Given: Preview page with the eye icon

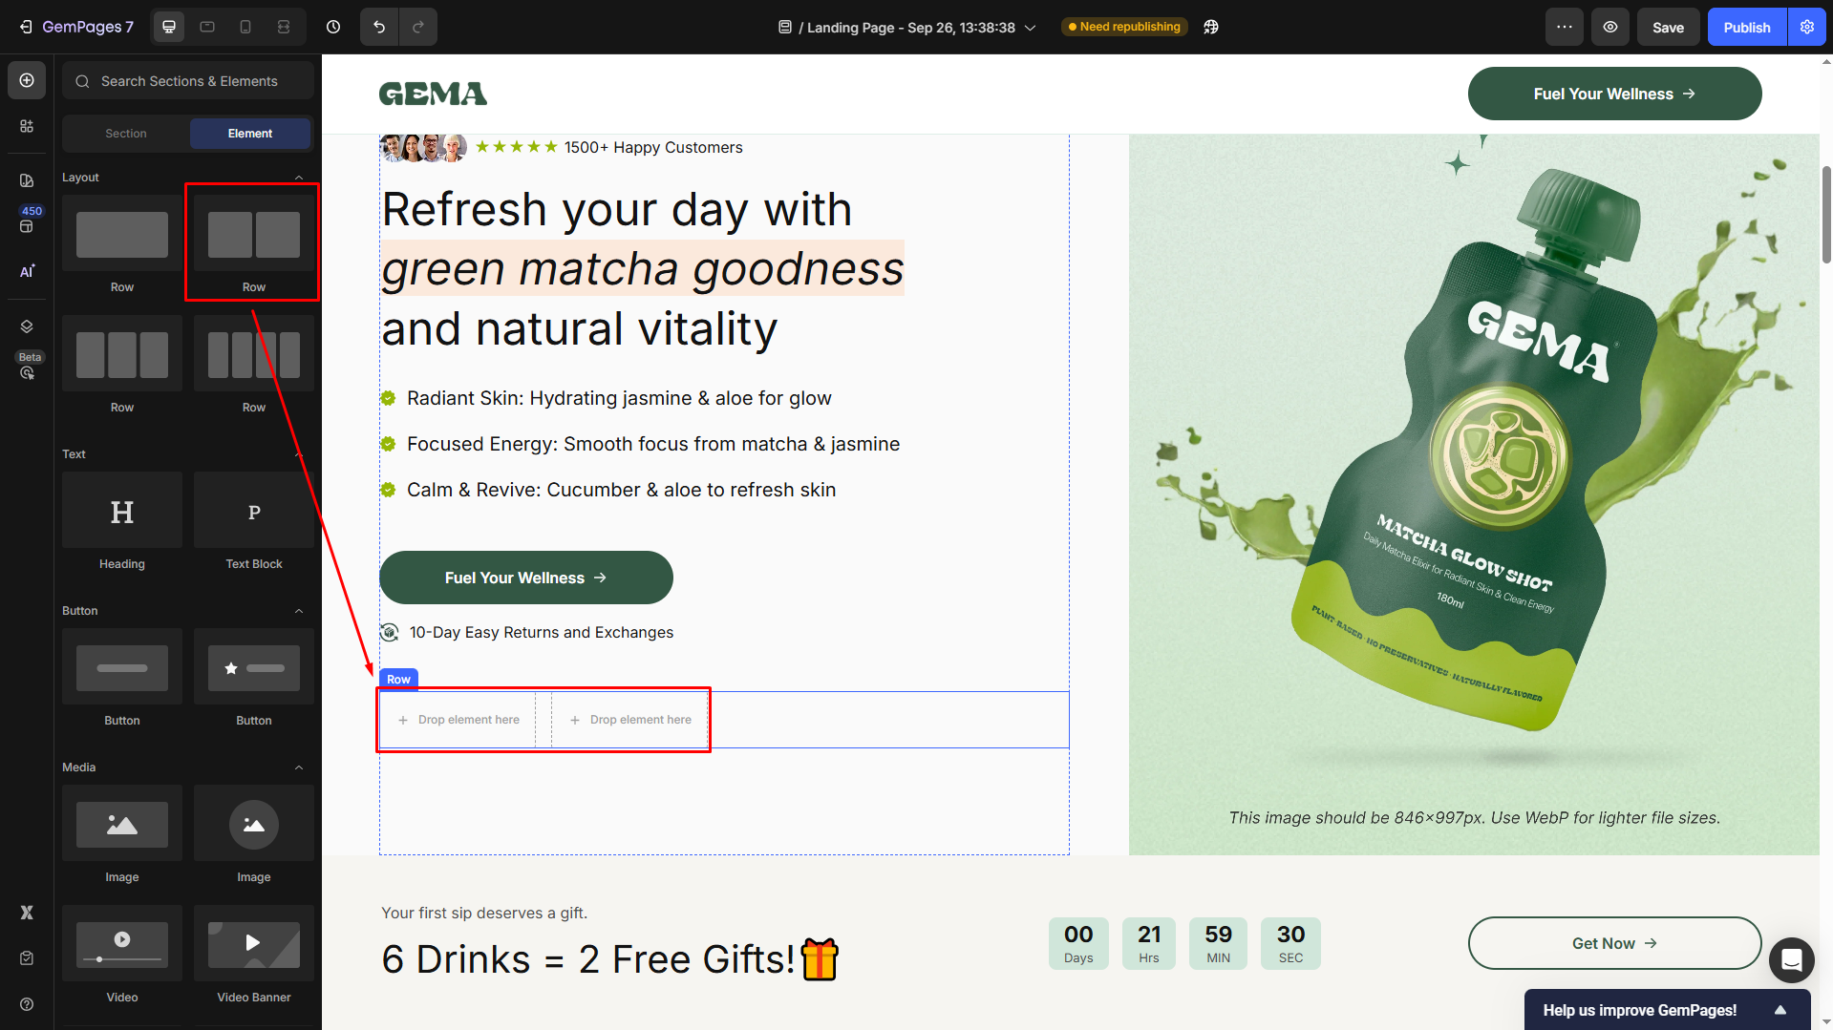Looking at the screenshot, I should pos(1610,27).
